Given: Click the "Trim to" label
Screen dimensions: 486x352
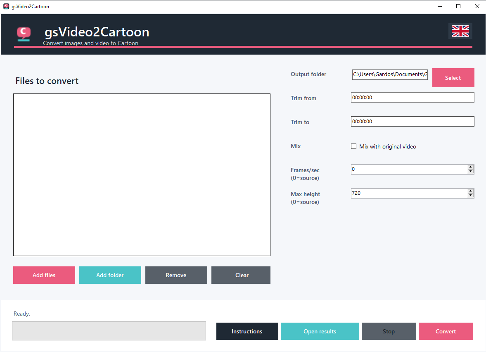Looking at the screenshot, I should [x=300, y=122].
